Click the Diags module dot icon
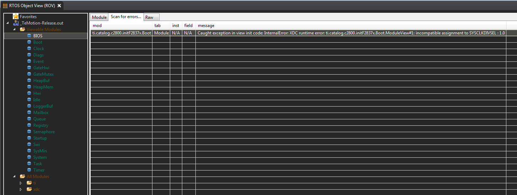The width and height of the screenshot is (517, 195). 29,55
